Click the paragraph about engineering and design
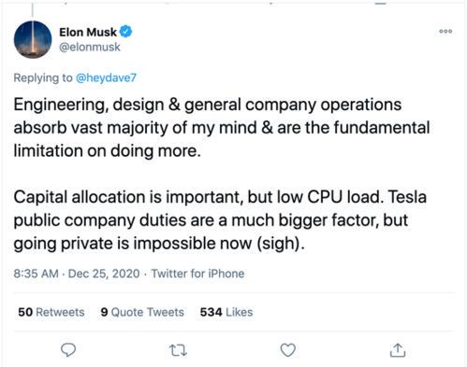Image resolution: width=467 pixels, height=367 pixels. 222,128
